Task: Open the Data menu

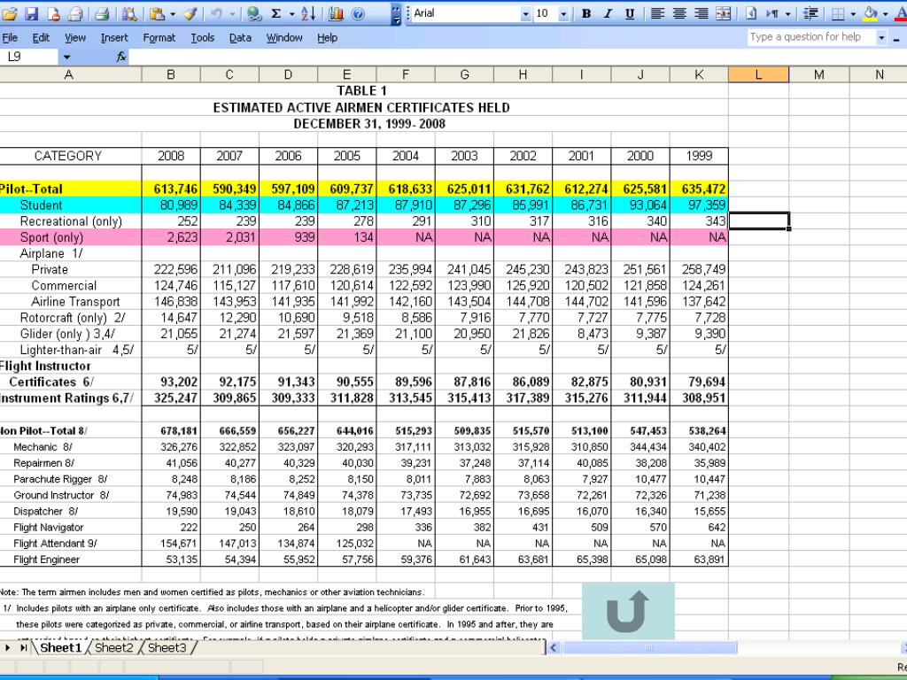Action: pyautogui.click(x=240, y=37)
